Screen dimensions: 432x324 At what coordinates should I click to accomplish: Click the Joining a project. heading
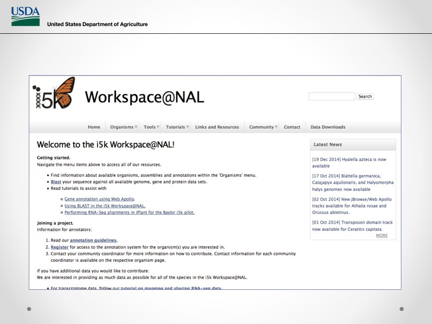pos(55,223)
